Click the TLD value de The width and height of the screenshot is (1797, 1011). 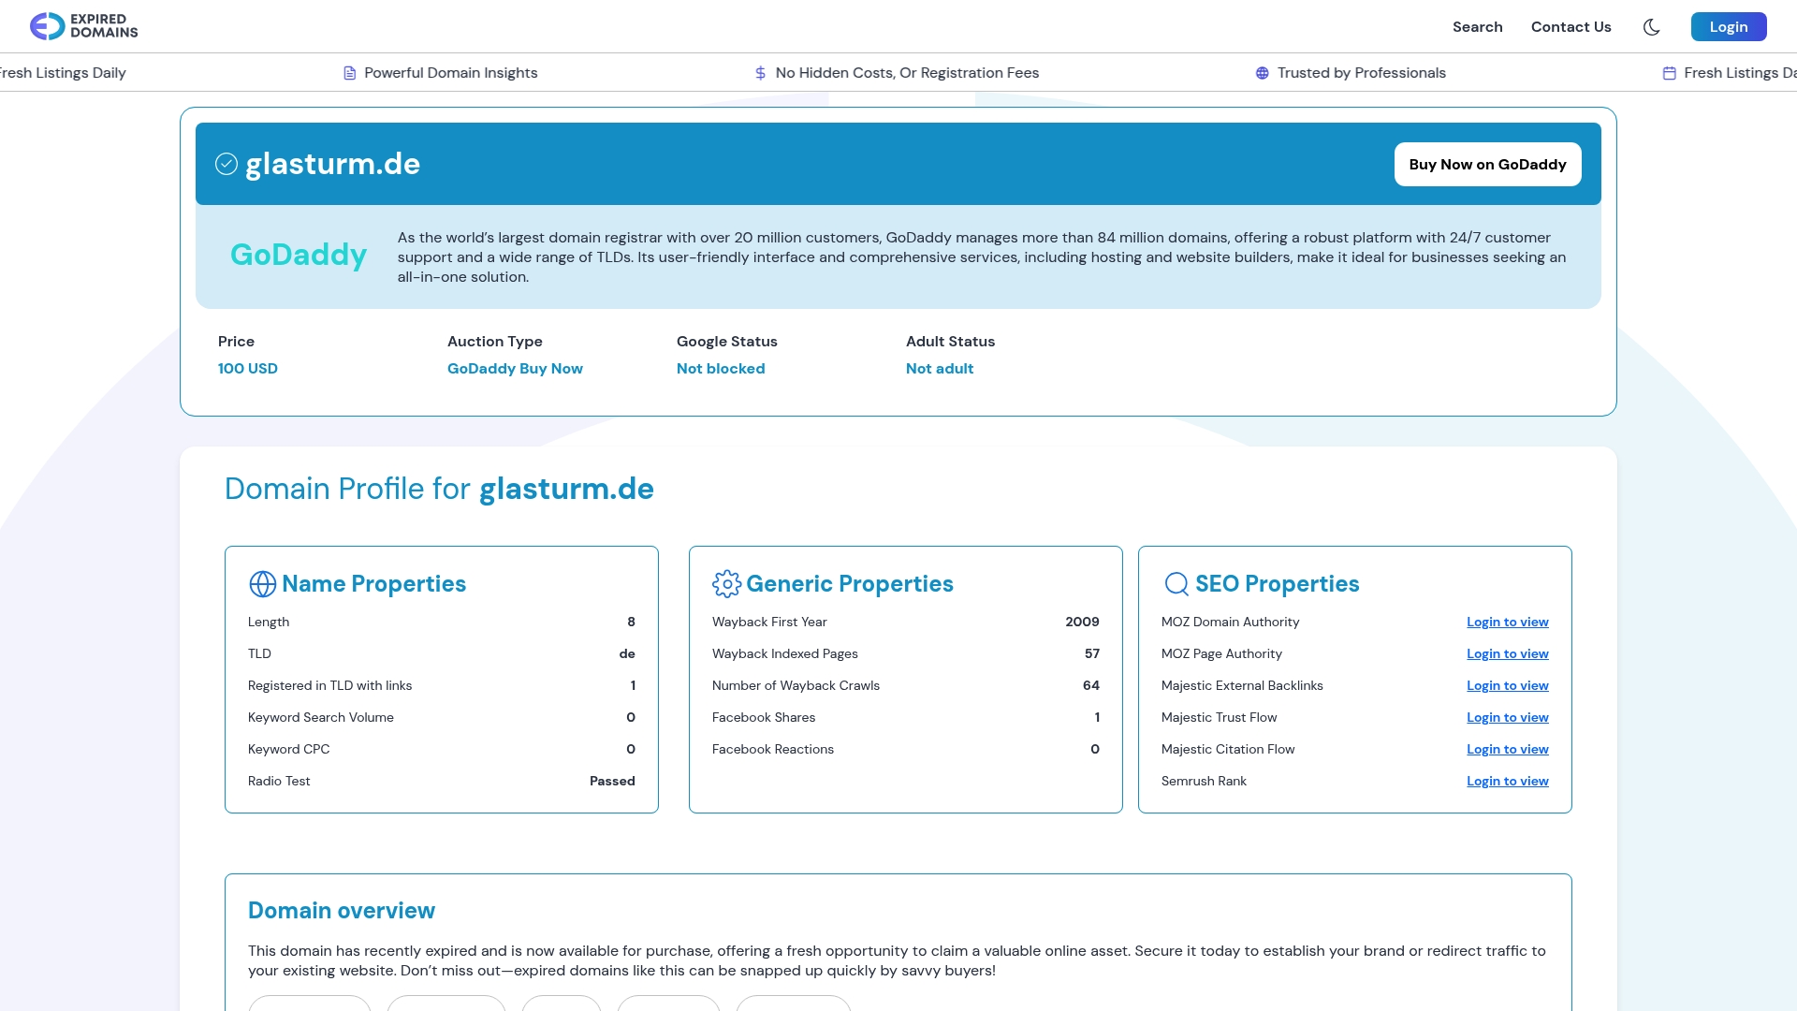(627, 654)
